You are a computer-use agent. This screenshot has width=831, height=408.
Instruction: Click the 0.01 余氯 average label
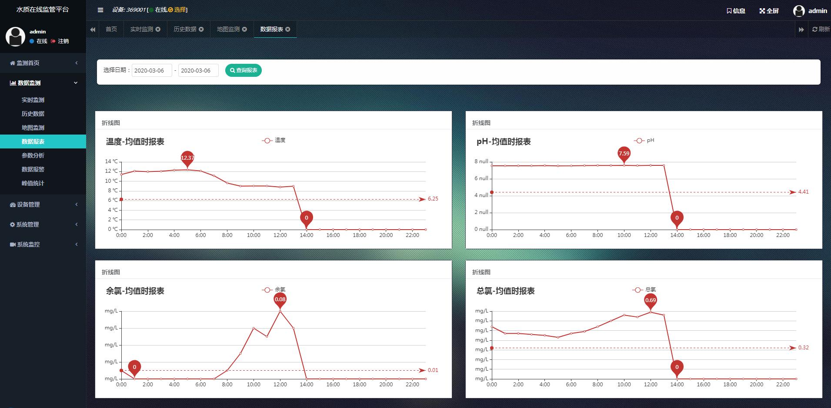[x=433, y=370]
